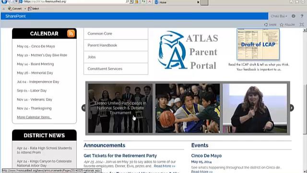Click the browser home icon

coord(291,1)
